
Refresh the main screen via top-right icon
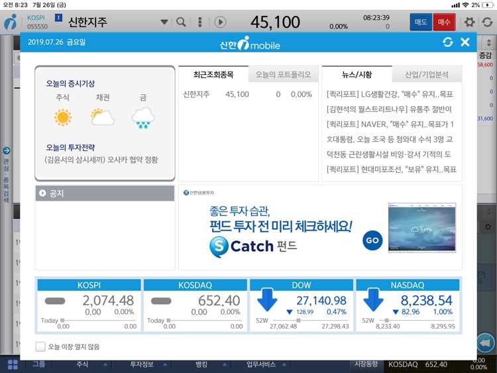click(x=487, y=22)
